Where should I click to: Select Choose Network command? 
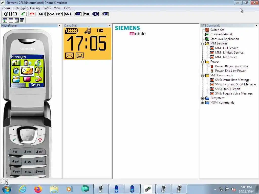tap(221, 34)
